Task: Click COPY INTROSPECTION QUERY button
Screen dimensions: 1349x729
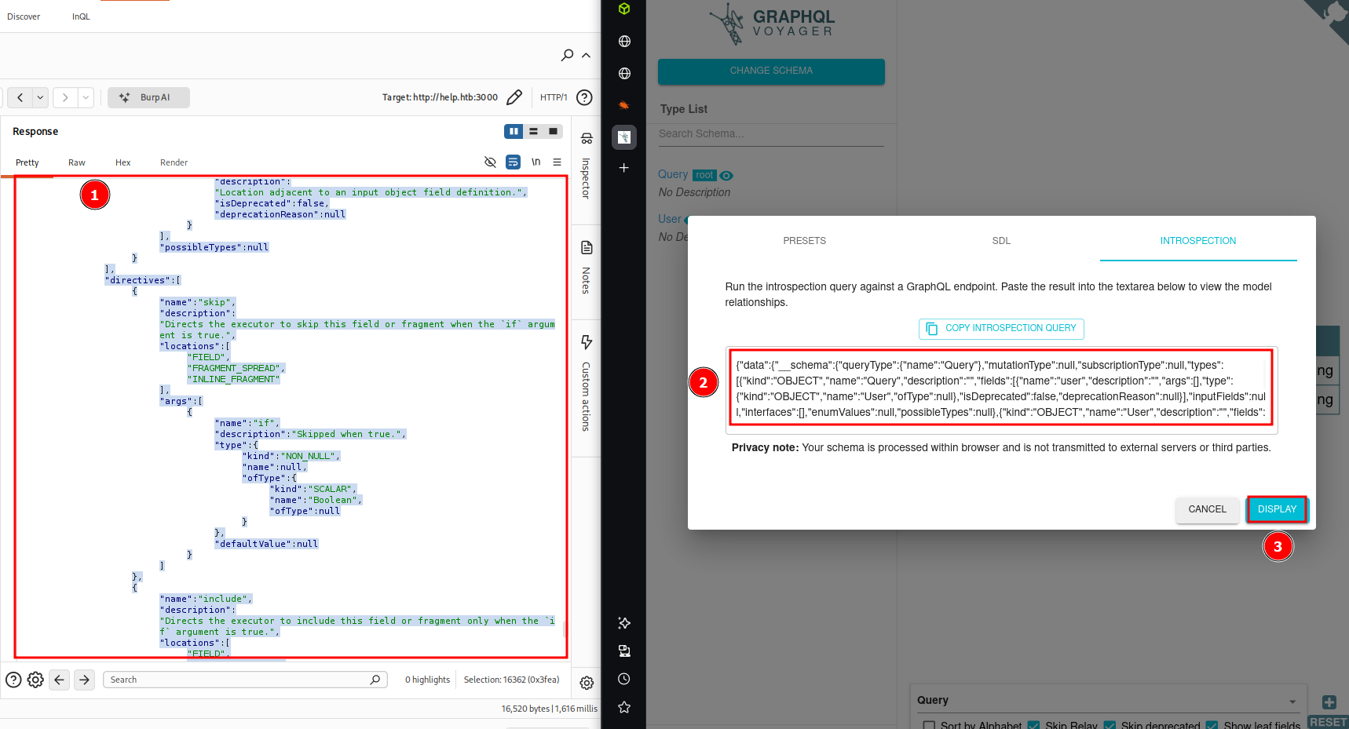Action: (x=1001, y=328)
